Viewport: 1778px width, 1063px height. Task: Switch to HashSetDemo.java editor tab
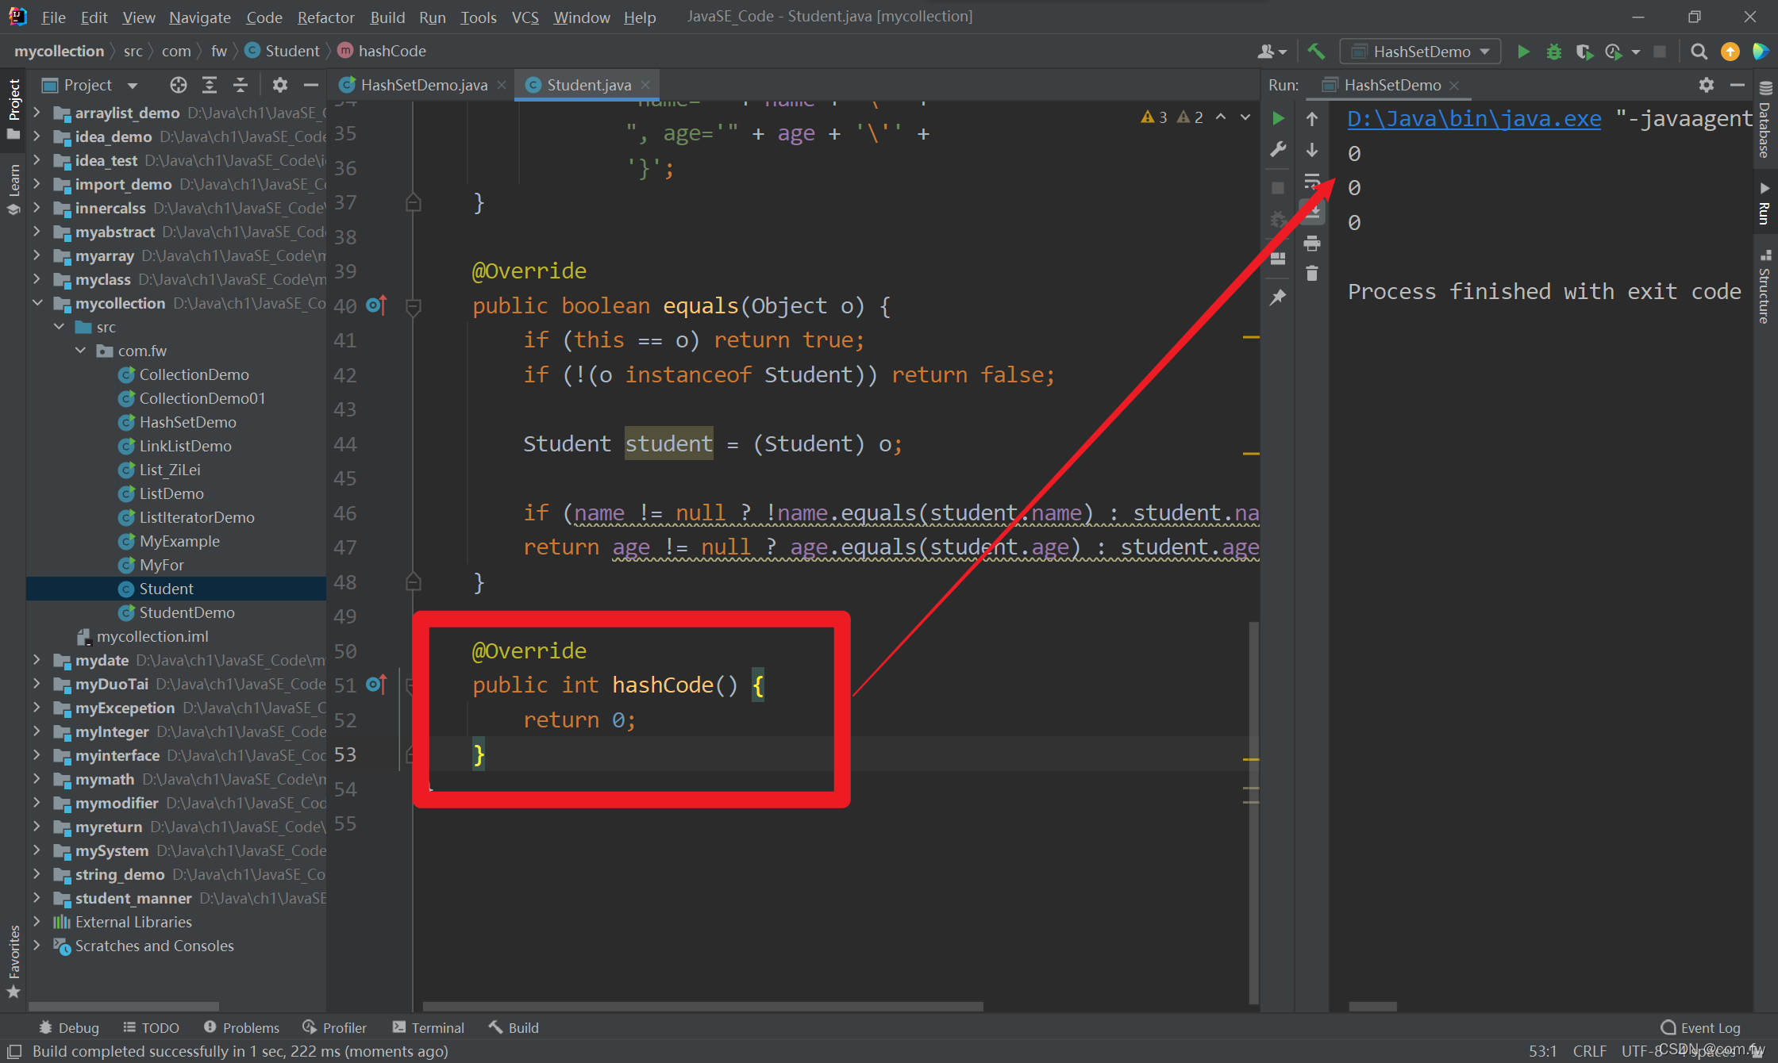tap(423, 85)
